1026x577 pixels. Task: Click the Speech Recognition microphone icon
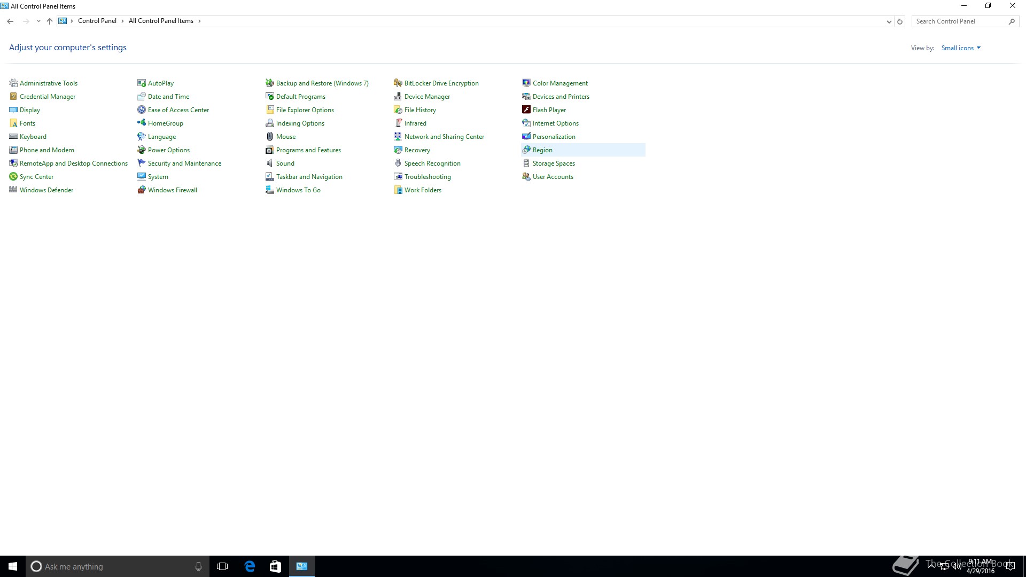(x=398, y=163)
